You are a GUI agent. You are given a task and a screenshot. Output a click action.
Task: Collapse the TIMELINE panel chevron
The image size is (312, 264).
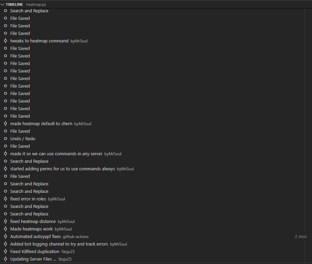point(2,4)
